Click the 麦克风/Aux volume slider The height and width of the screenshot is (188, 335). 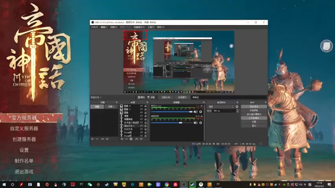(x=172, y=112)
